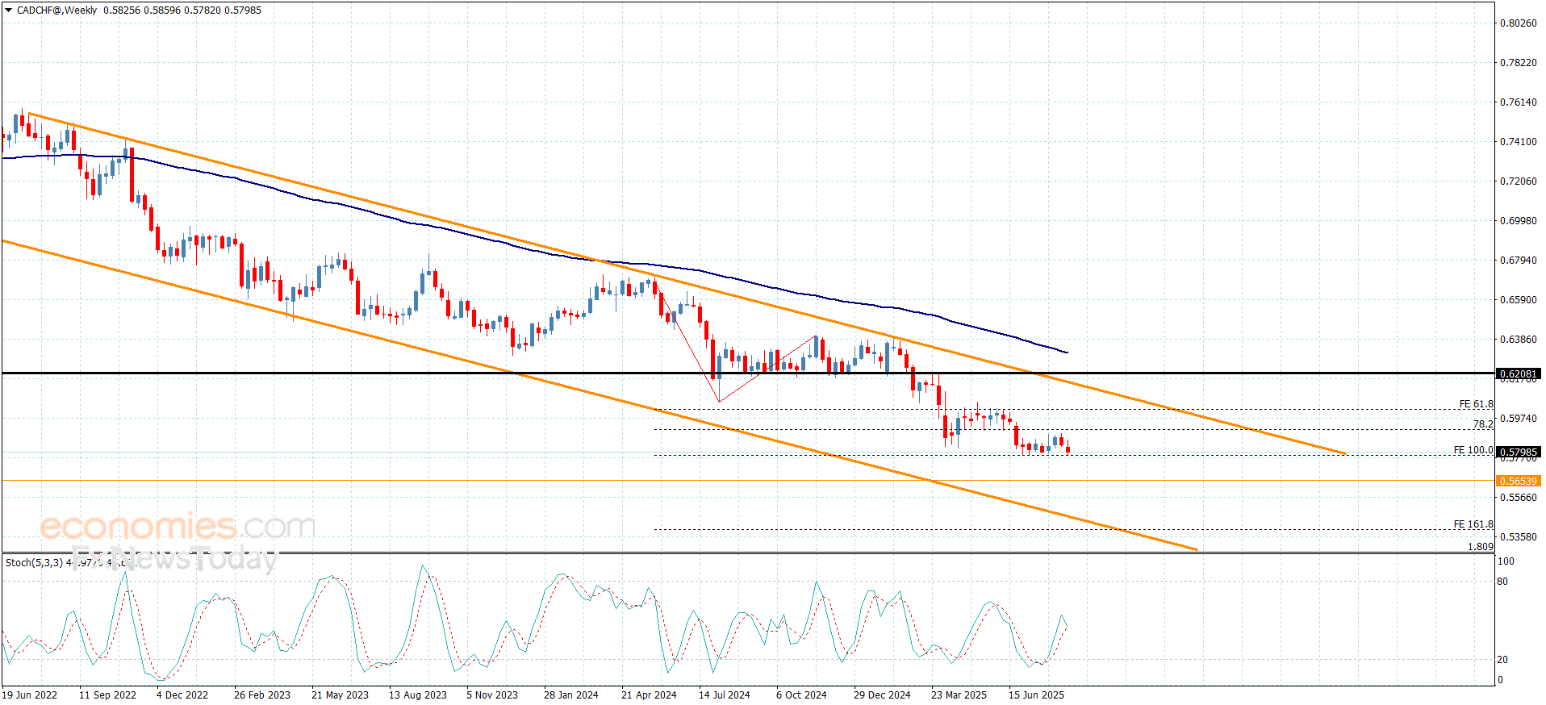Click the 0.53580 price scale value

[x=1518, y=537]
